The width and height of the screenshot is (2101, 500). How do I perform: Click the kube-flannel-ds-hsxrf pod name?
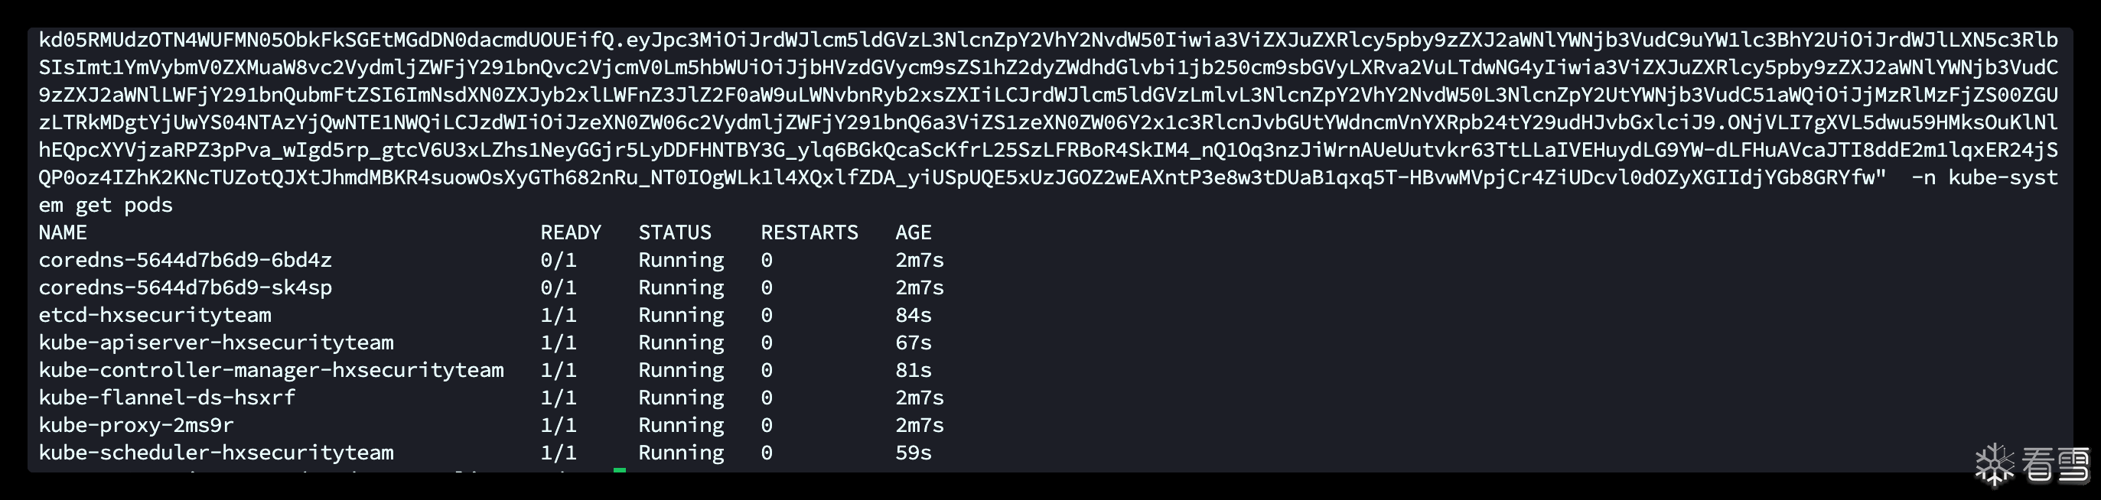166,398
